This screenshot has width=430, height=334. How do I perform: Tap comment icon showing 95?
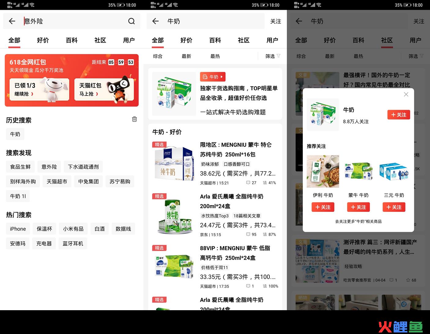(x=248, y=234)
